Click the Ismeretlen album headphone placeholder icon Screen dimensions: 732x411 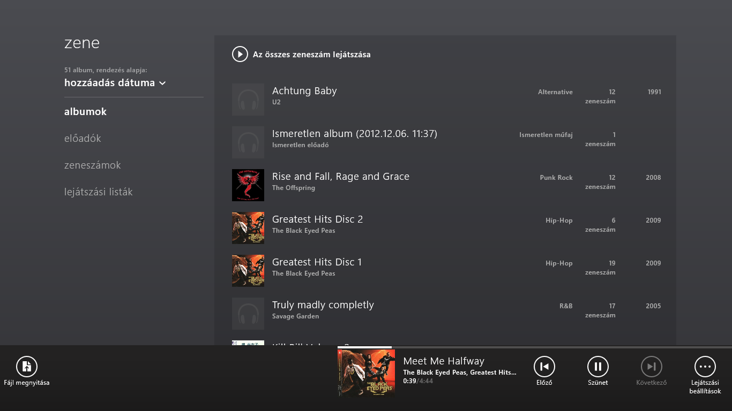pos(248,142)
